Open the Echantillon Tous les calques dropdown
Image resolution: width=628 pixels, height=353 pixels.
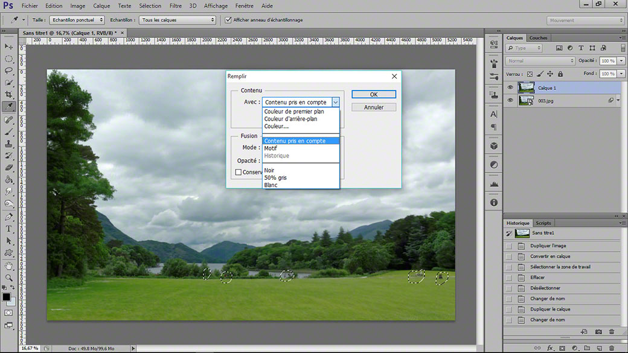tap(178, 20)
